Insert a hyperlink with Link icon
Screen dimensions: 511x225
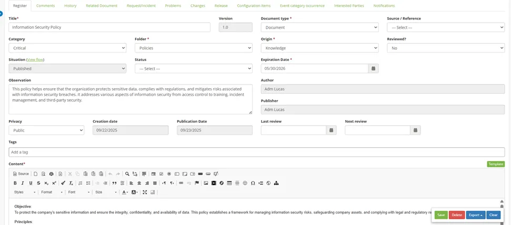pyautogui.click(x=181, y=183)
